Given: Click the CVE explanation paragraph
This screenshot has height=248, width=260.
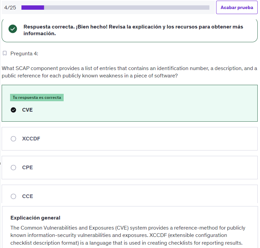Looking at the screenshot, I should click(x=128, y=235).
